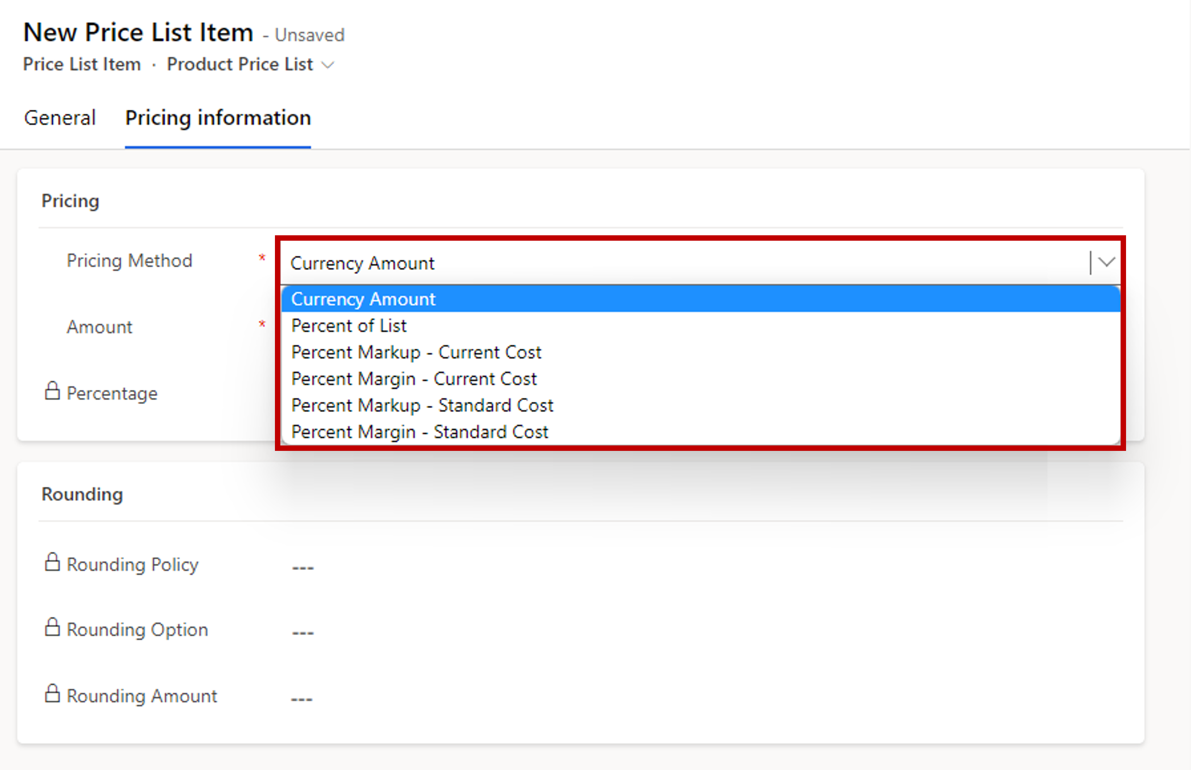Viewport: 1191px width, 770px height.
Task: Open the Product Price List form selector chevron
Action: coord(328,65)
